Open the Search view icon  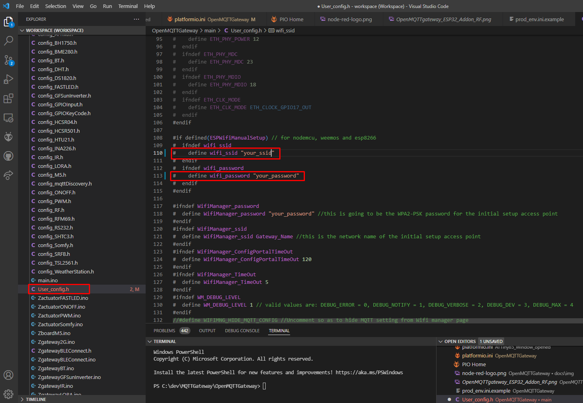(x=8, y=40)
